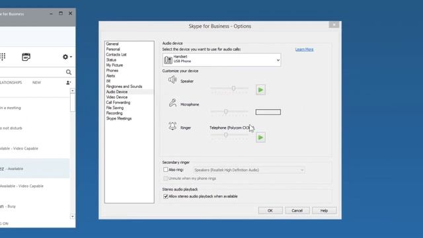Click the Skype contact search field

pos(32,72)
